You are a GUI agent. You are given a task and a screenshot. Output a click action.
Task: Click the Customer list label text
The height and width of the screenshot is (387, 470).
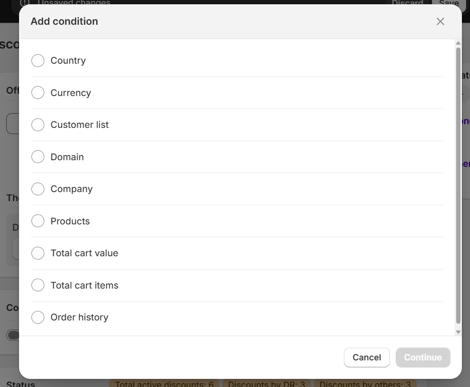[80, 125]
